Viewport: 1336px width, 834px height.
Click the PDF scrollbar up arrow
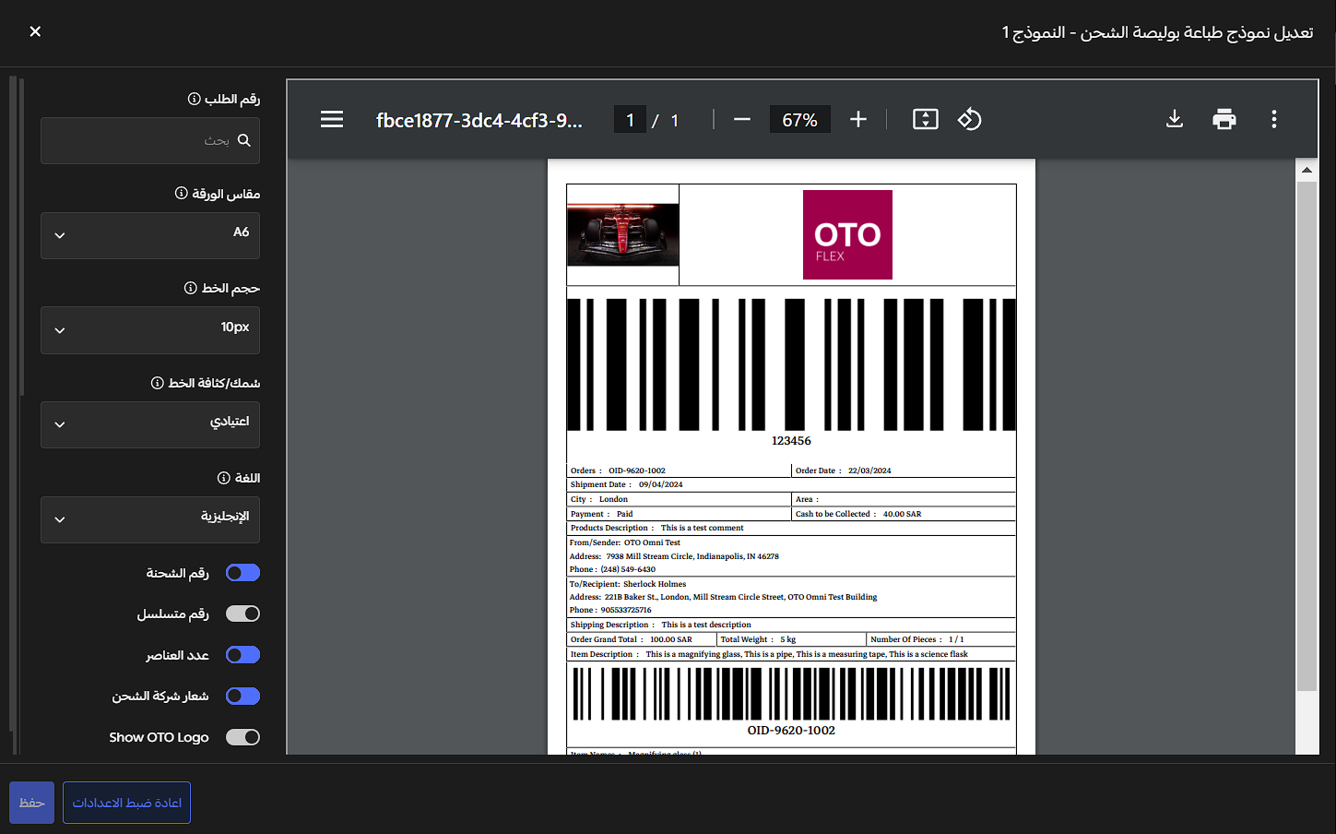click(x=1306, y=170)
